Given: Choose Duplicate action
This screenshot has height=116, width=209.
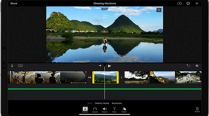Looking at the screenshot, I should click(117, 103).
